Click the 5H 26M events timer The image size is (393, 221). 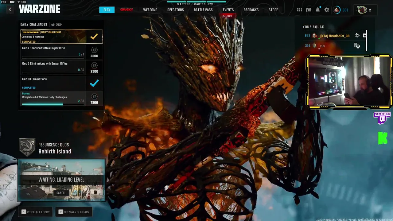click(227, 16)
